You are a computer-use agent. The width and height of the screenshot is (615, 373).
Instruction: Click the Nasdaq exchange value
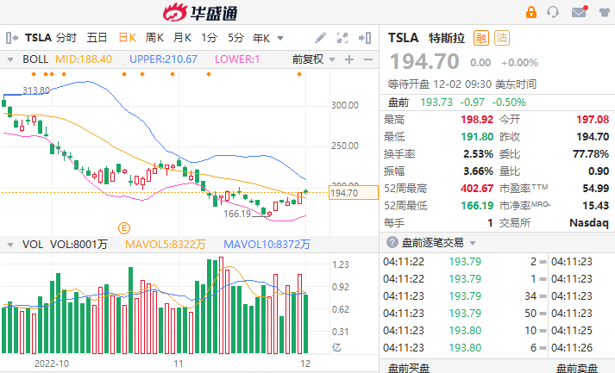click(x=589, y=222)
